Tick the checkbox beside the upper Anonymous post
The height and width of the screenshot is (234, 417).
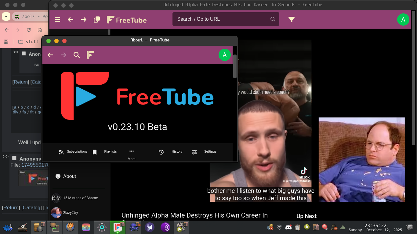(x=24, y=54)
